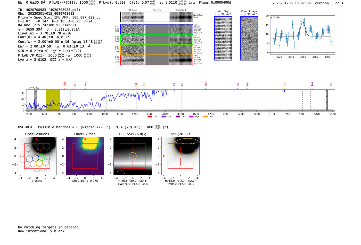Click 'Primary Spec_Slot_IFU_AMP: 505_097_022_LL' text

pos(59,17)
